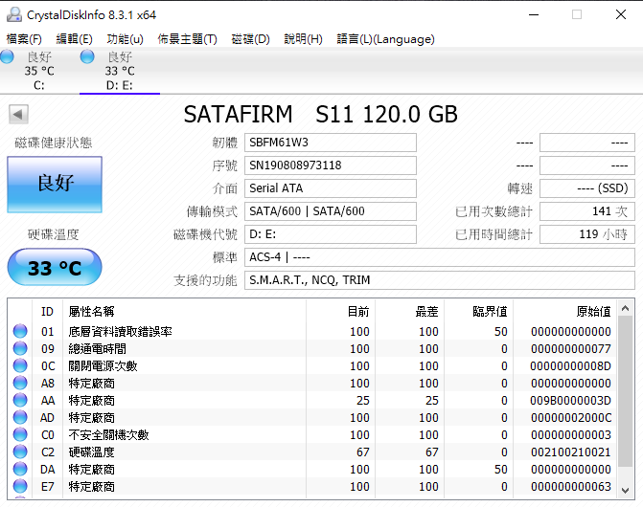Select the 硬碟溫度 attribute name in the C2 row
Screen dimensions: 643x507
click(x=91, y=452)
